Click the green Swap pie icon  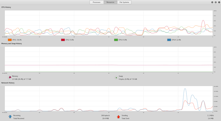point(116,77)
